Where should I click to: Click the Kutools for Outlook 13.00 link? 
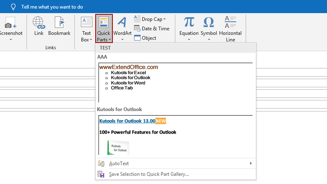(127, 121)
